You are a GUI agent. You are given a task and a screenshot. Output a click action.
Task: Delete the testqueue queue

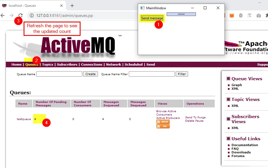189,121
